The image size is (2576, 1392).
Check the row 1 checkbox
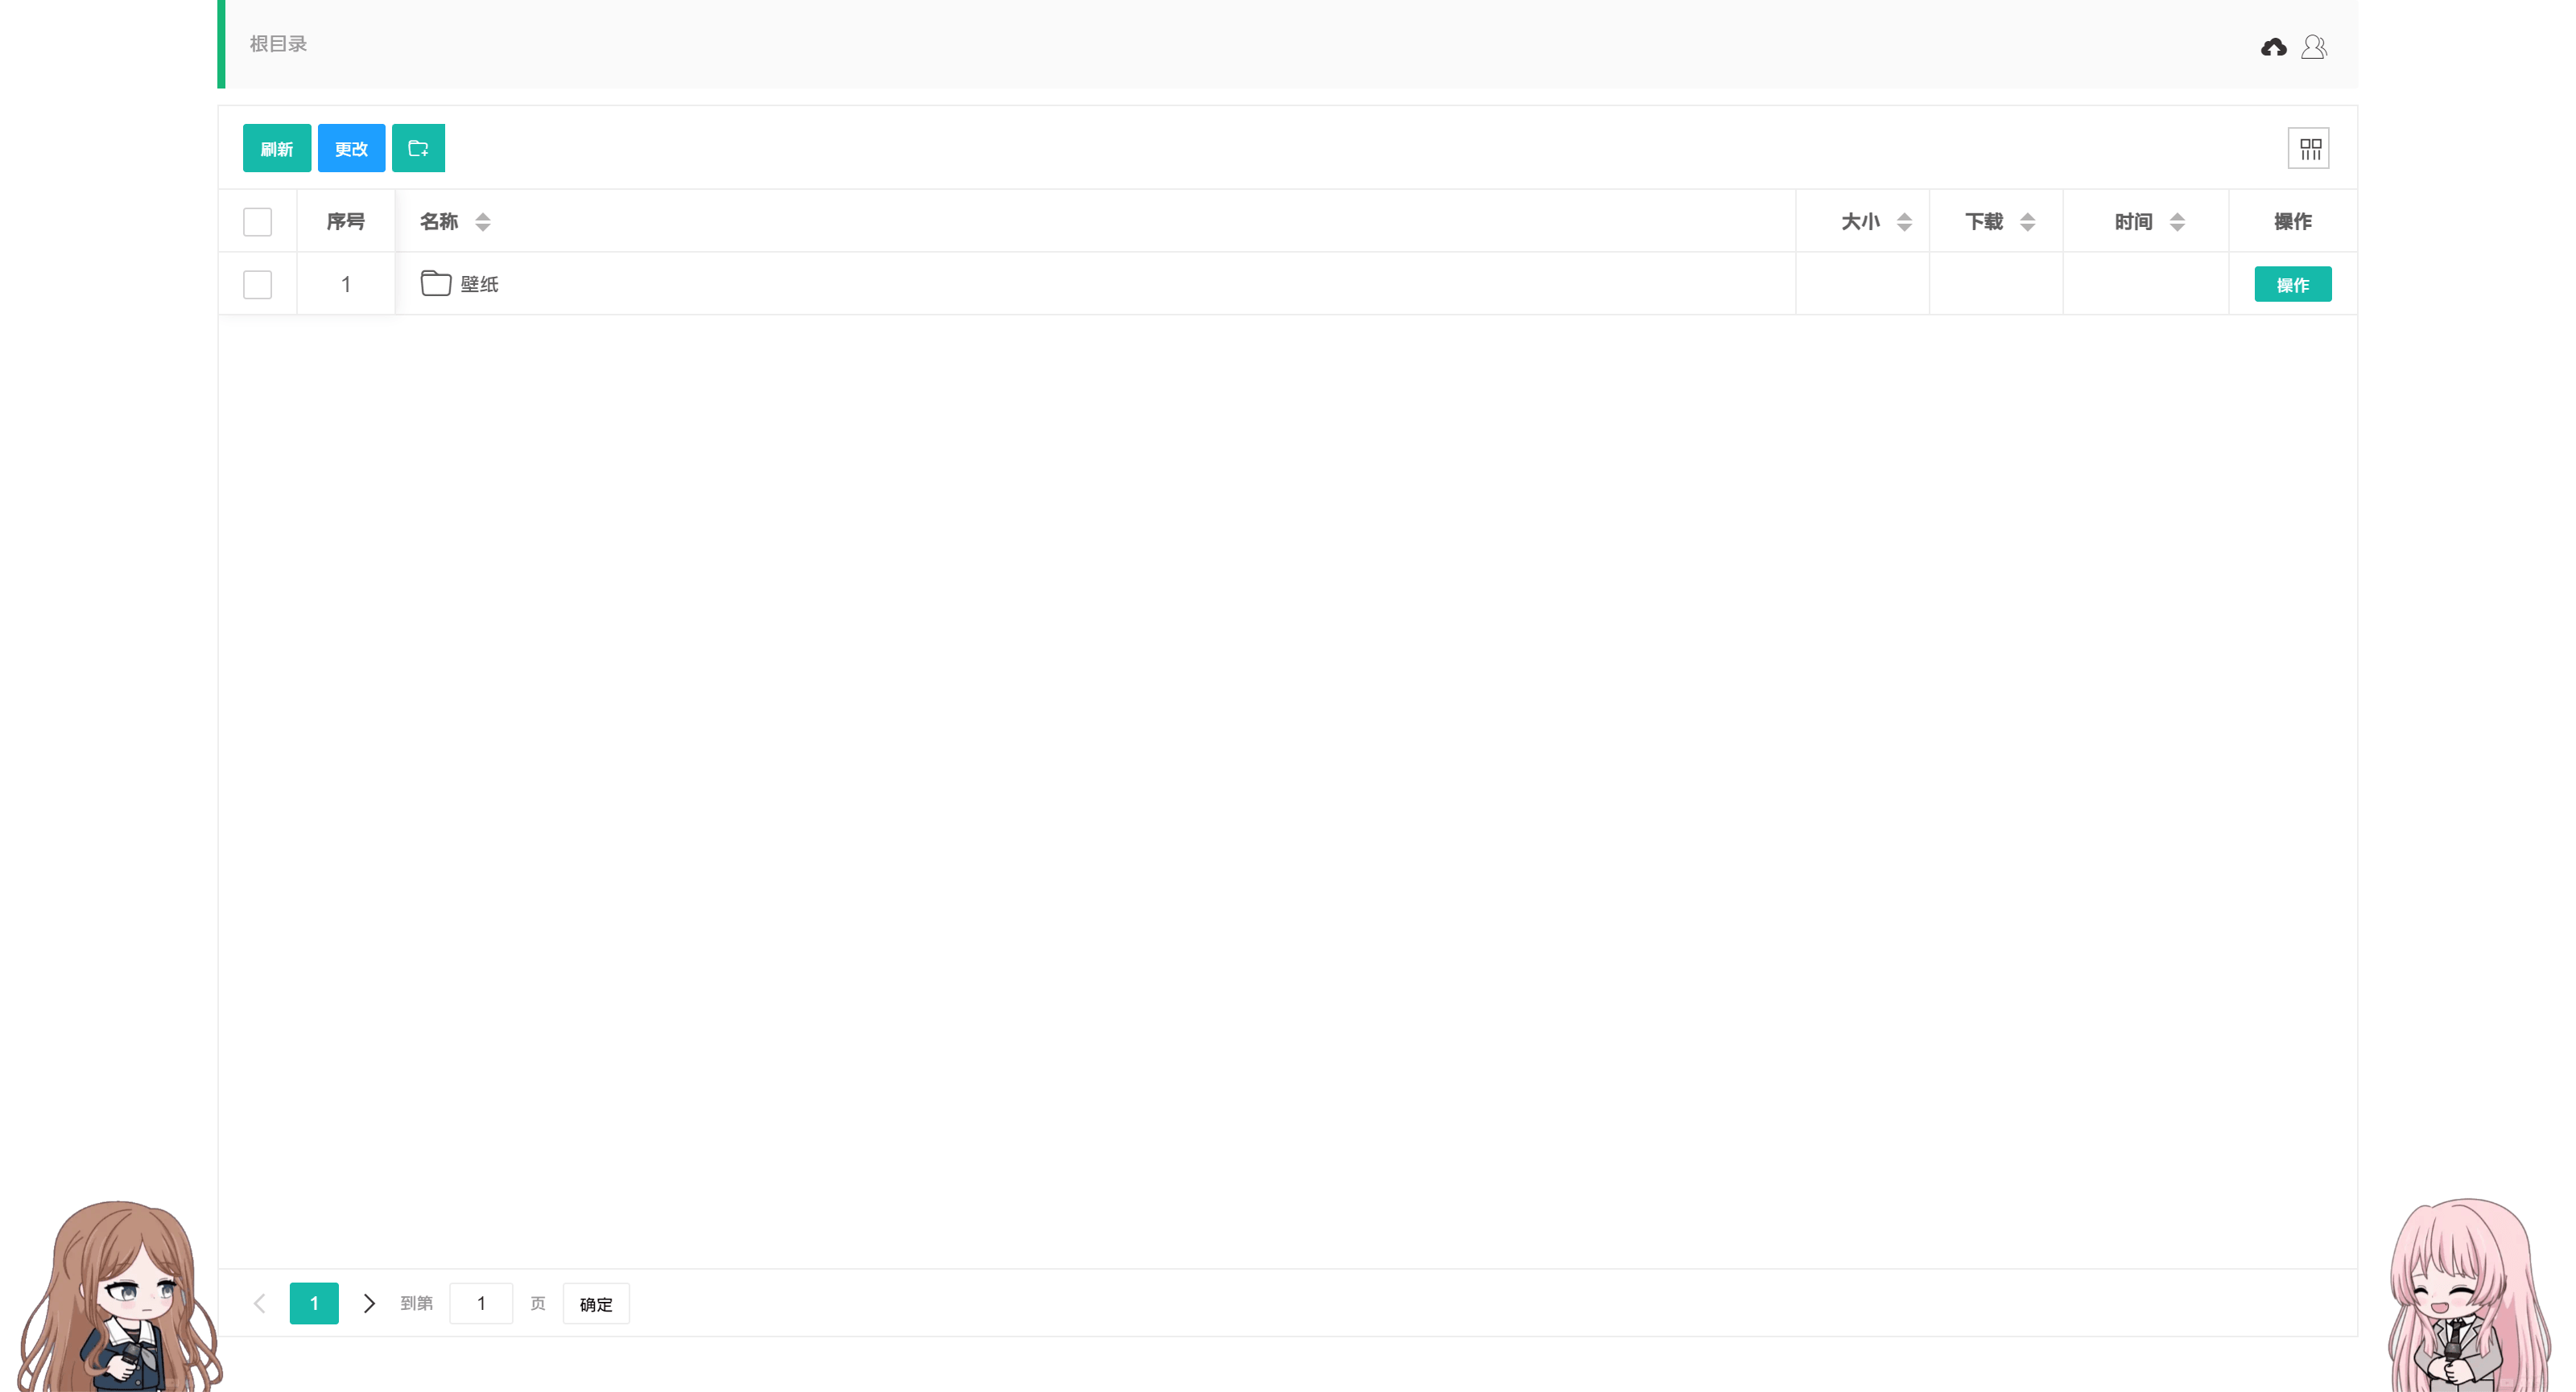pyautogui.click(x=257, y=285)
